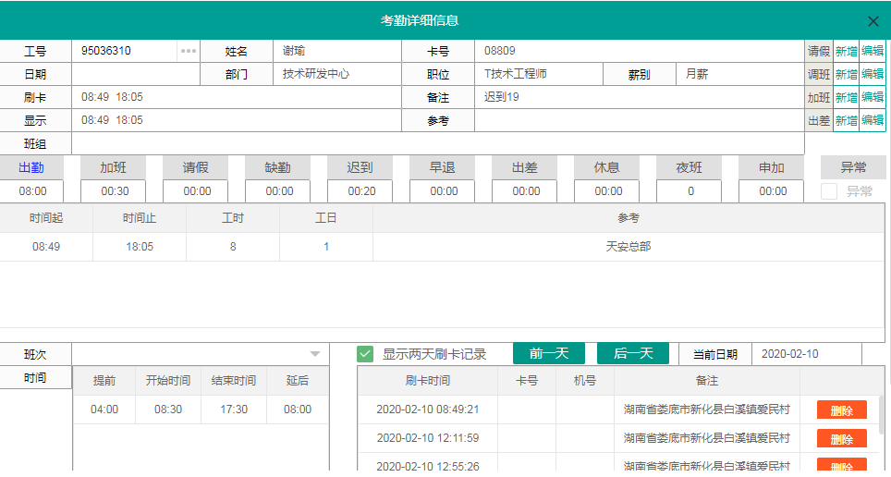The image size is (891, 477).
Task: Click the ellipsis icon beside employee number
Action: tap(189, 51)
